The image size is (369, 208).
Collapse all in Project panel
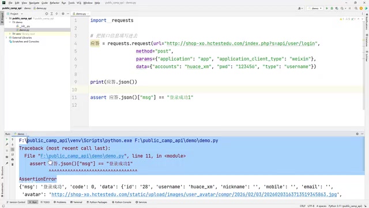pos(57,14)
